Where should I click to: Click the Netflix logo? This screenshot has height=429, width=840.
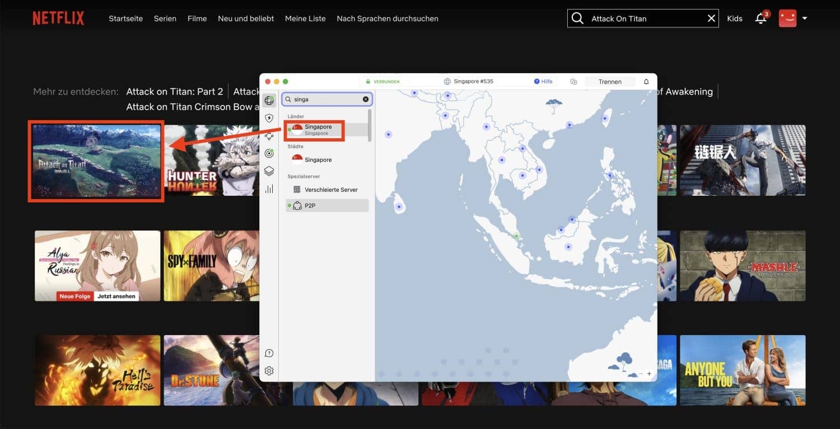[x=58, y=18]
